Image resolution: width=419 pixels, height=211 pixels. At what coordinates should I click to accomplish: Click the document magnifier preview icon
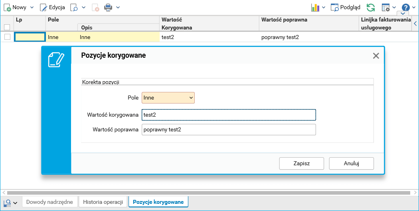74,8
